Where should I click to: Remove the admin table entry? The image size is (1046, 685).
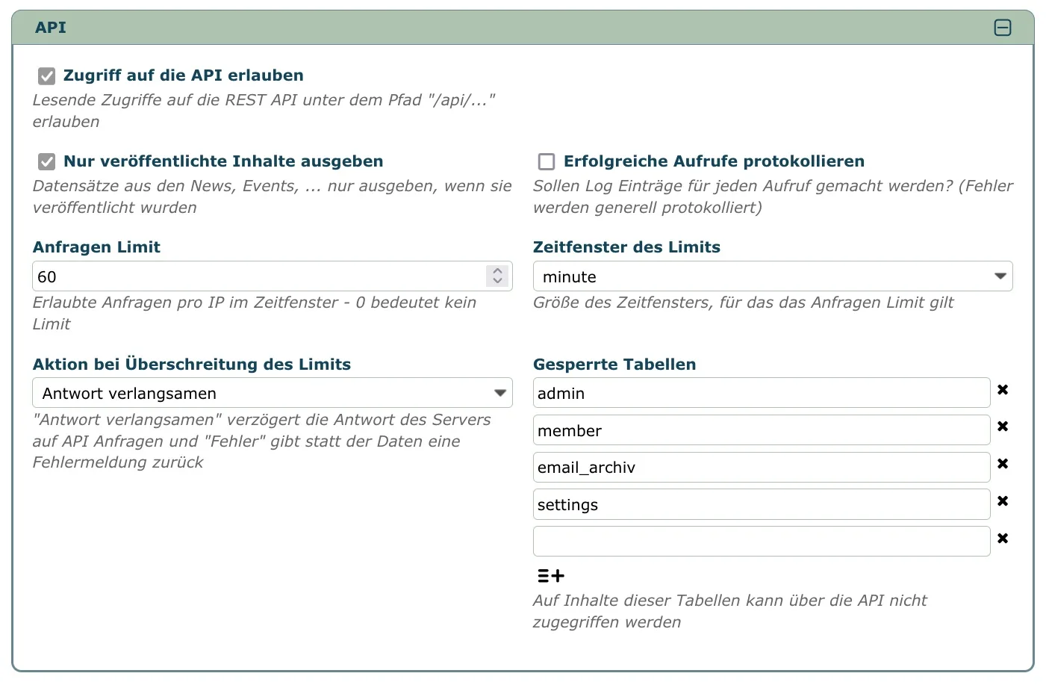(1003, 389)
